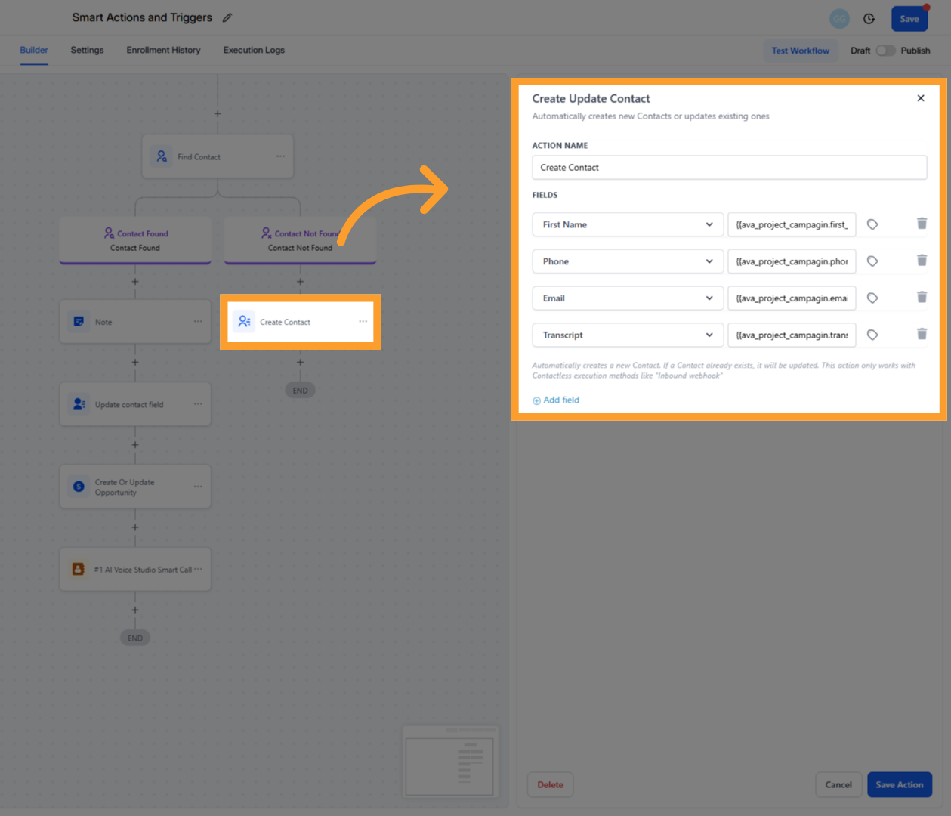Click the Add field link

[x=556, y=400]
